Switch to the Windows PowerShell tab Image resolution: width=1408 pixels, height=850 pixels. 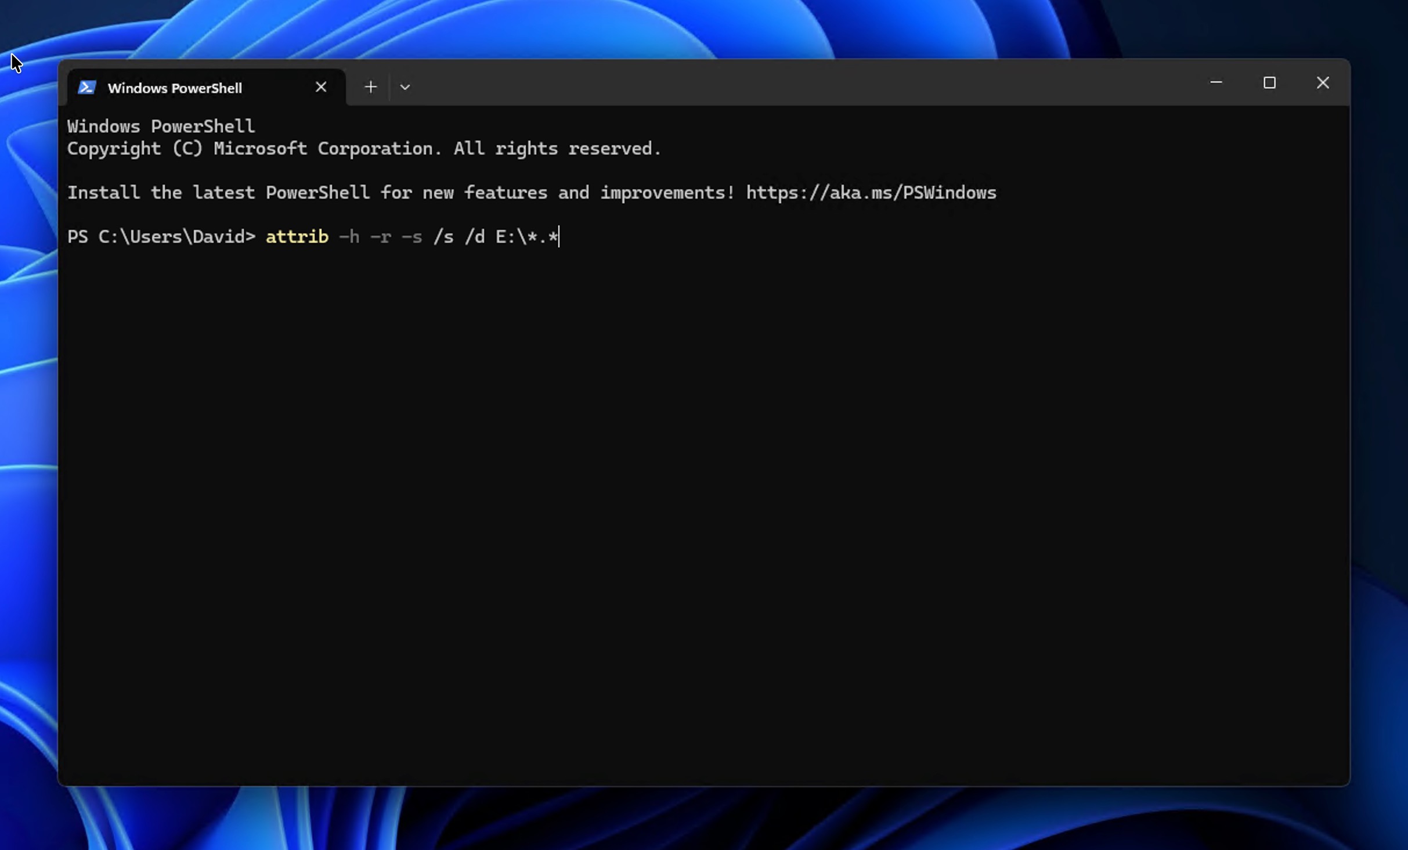pyautogui.click(x=174, y=88)
